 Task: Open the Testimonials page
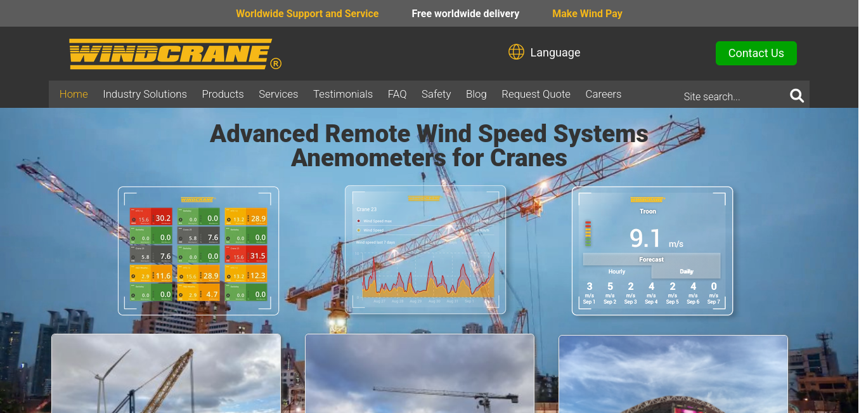tap(343, 94)
